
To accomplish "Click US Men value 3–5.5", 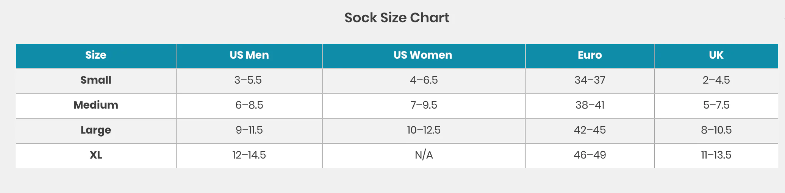I will [x=248, y=80].
